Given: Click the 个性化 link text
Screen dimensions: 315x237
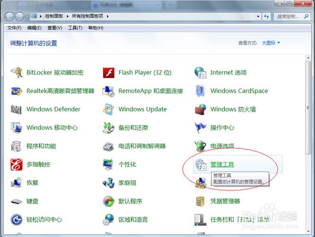Looking at the screenshot, I should pyautogui.click(x=127, y=164).
